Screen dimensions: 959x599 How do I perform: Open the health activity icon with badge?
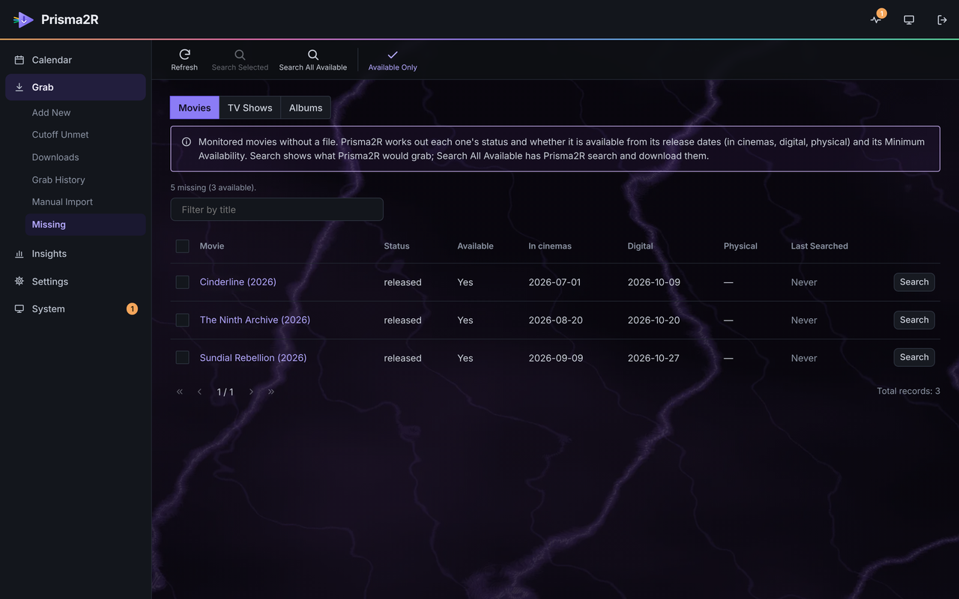pyautogui.click(x=877, y=19)
